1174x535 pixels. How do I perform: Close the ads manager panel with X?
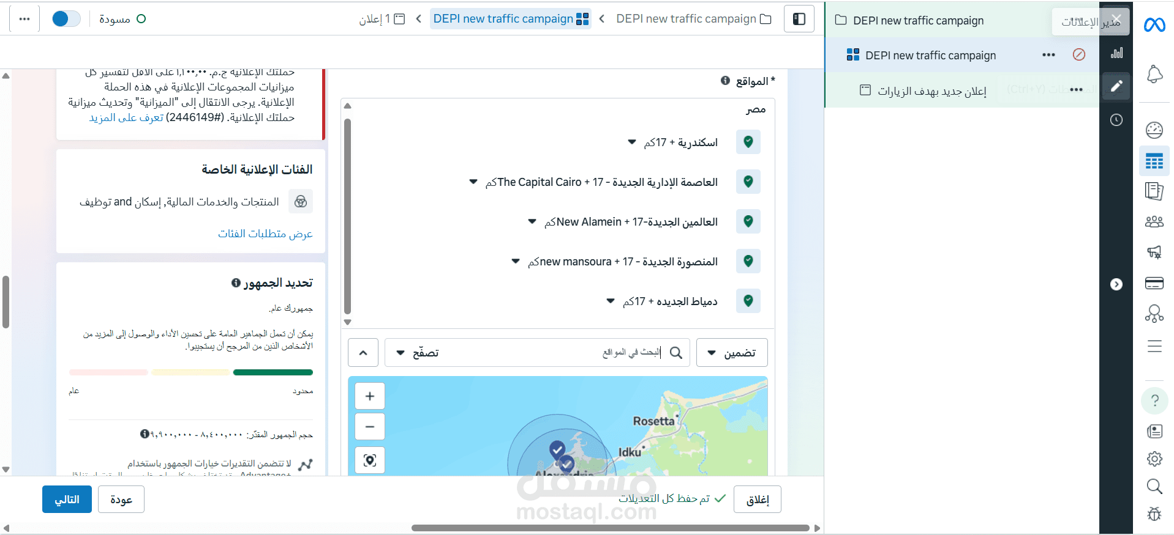click(1116, 18)
